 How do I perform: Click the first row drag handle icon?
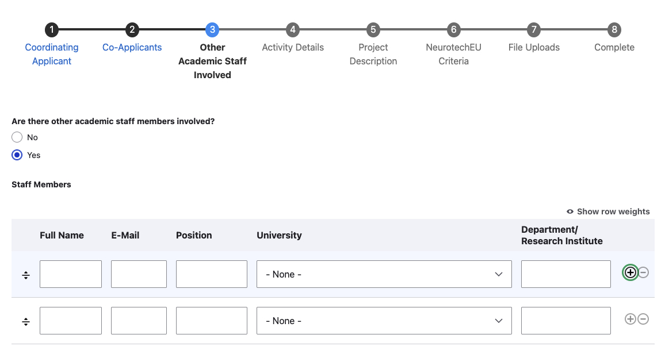click(x=26, y=275)
